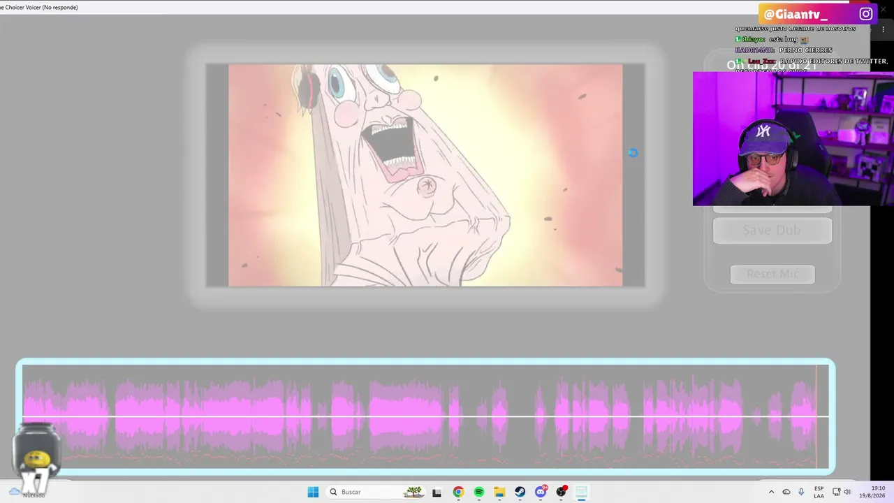Viewport: 894px width, 503px height.
Task: Open Spotify from the taskbar
Action: 479,492
